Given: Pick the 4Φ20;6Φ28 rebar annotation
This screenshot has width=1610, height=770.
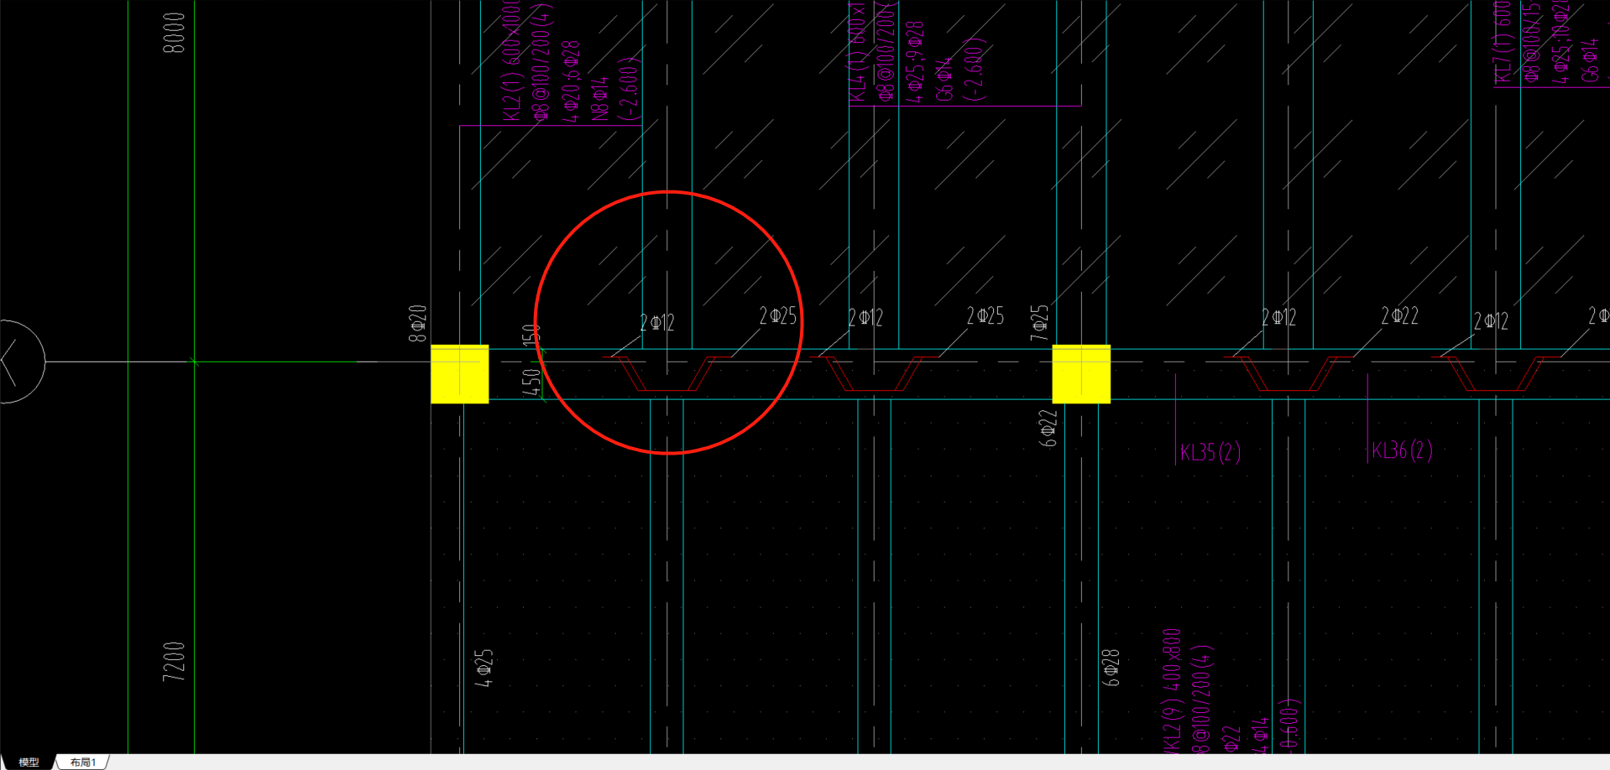Looking at the screenshot, I should coord(571,81).
